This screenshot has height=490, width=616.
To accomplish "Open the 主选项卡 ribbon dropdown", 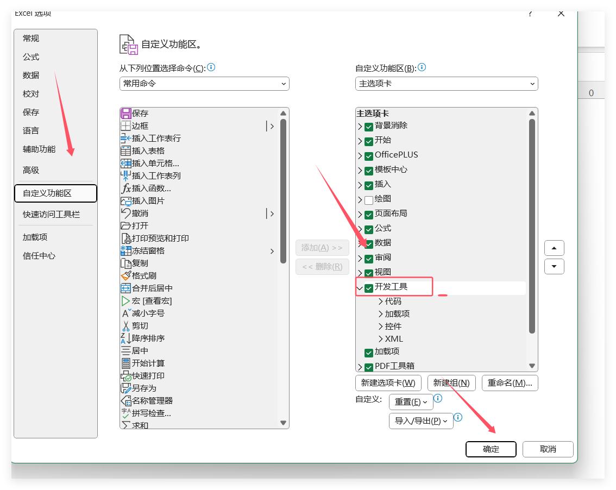I will point(447,84).
